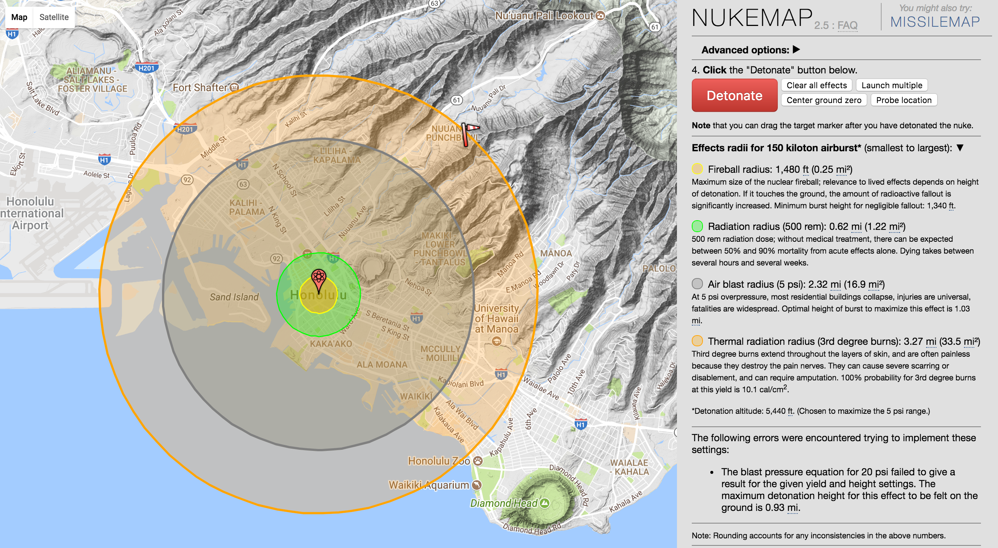Click 'mi' unit in Thermal radiation radius
The width and height of the screenshot is (998, 548).
931,341
